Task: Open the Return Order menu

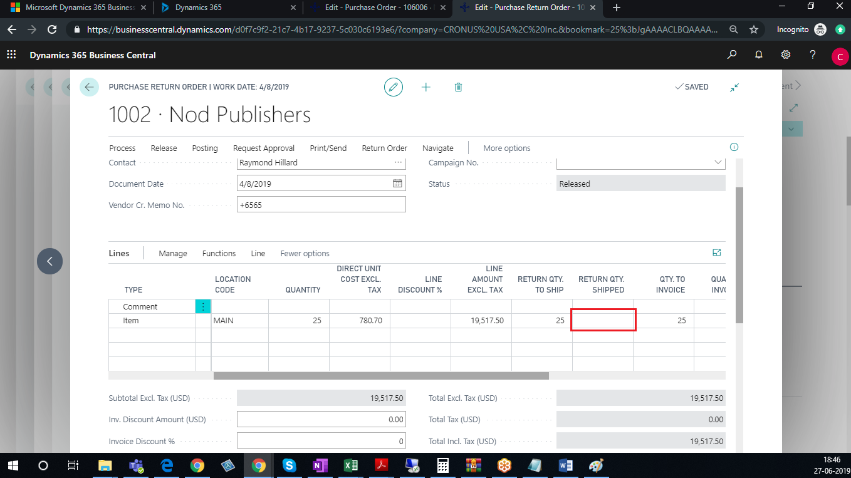Action: click(x=384, y=148)
